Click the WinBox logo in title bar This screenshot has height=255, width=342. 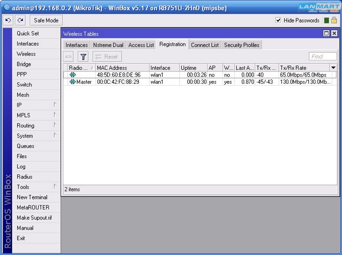pos(6,8)
